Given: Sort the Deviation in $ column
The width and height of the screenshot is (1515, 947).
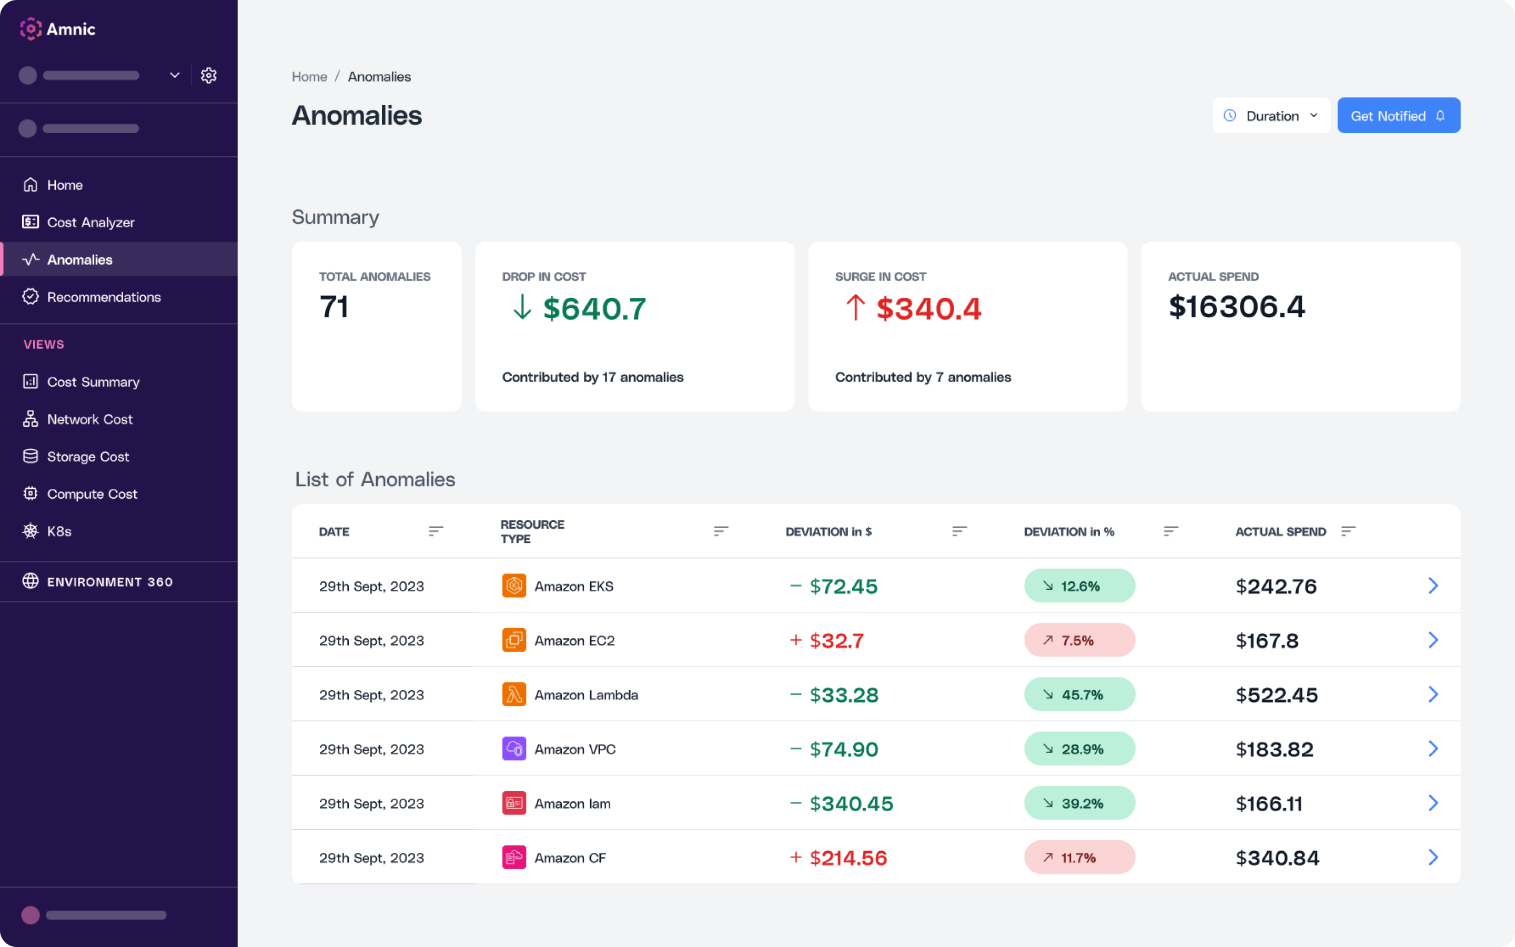Looking at the screenshot, I should tap(959, 531).
